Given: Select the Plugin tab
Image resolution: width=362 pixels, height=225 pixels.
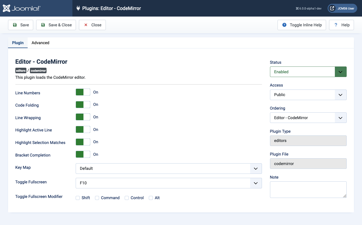Looking at the screenshot, I should 18,43.
